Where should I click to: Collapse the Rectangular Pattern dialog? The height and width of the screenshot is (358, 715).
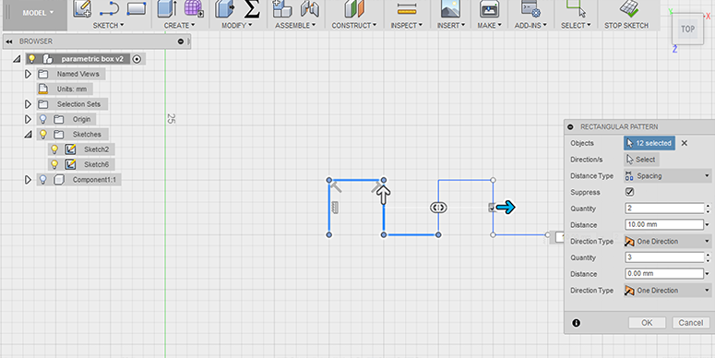click(570, 126)
